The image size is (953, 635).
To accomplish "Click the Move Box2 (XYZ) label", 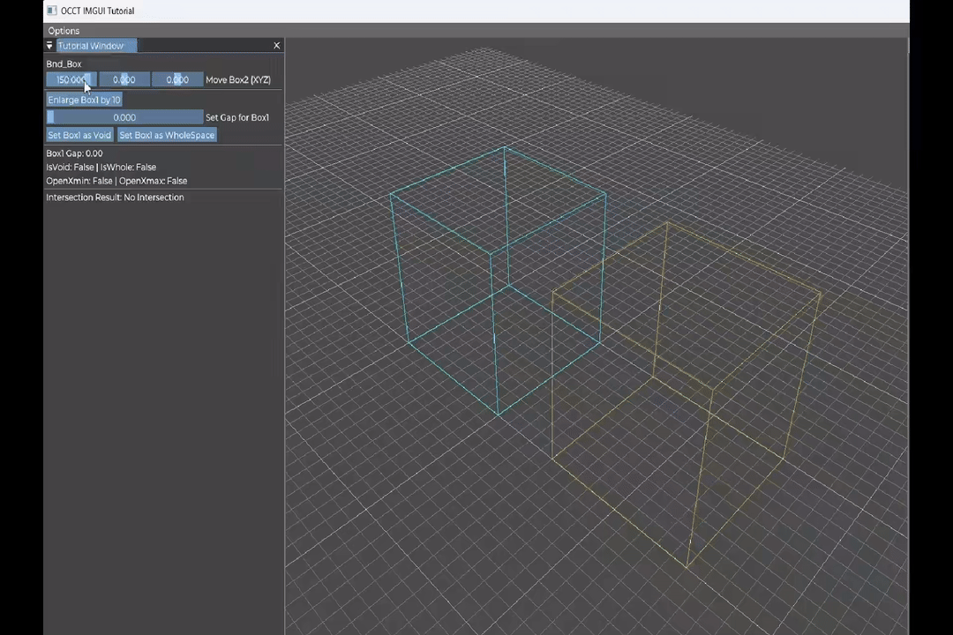I will (x=238, y=79).
